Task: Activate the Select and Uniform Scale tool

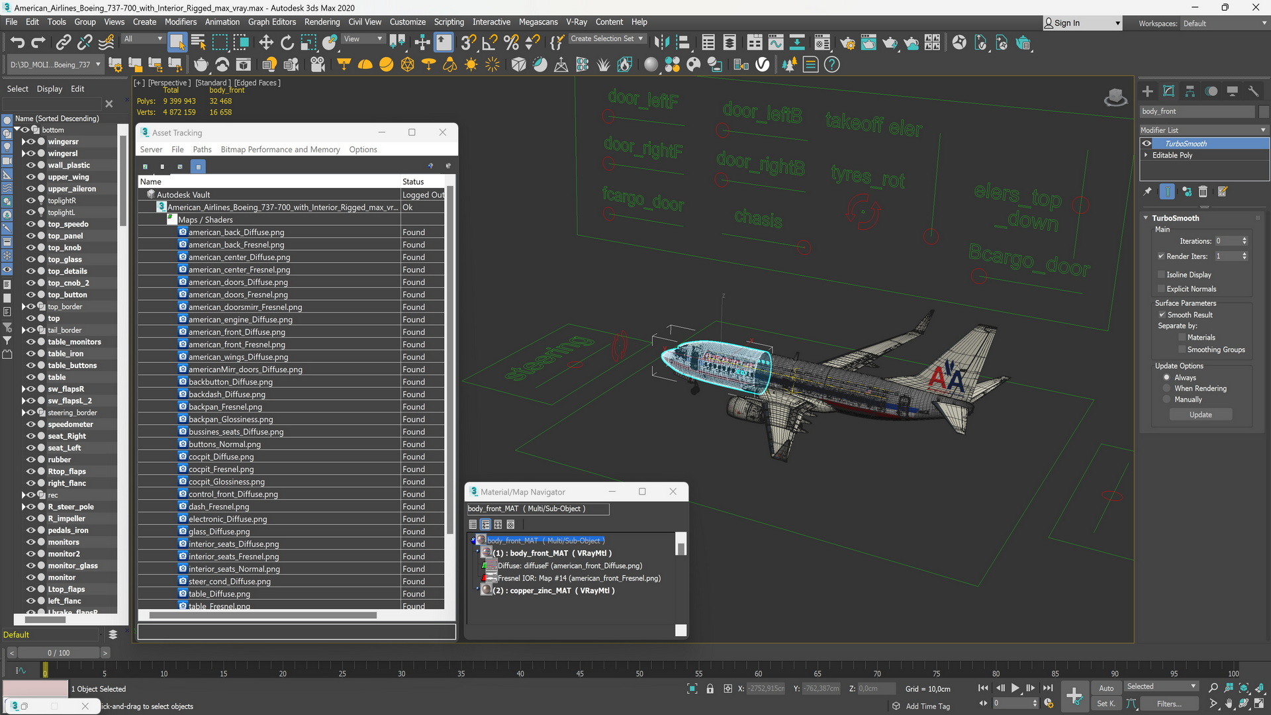Action: (308, 43)
